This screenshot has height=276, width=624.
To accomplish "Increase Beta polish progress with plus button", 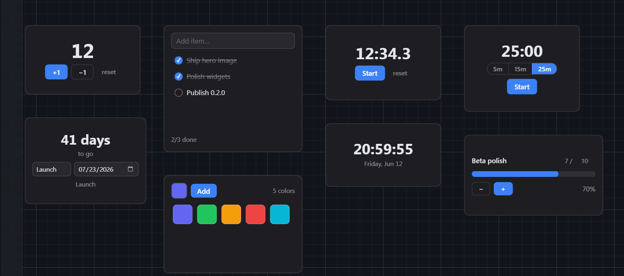I will coord(503,189).
